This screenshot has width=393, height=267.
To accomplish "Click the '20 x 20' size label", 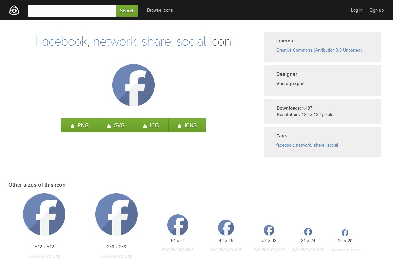I will [x=345, y=241].
